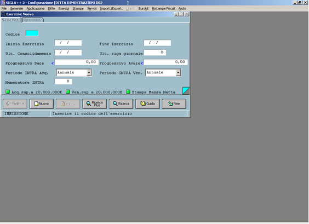Open Ricerca Plus search tool

94,104
